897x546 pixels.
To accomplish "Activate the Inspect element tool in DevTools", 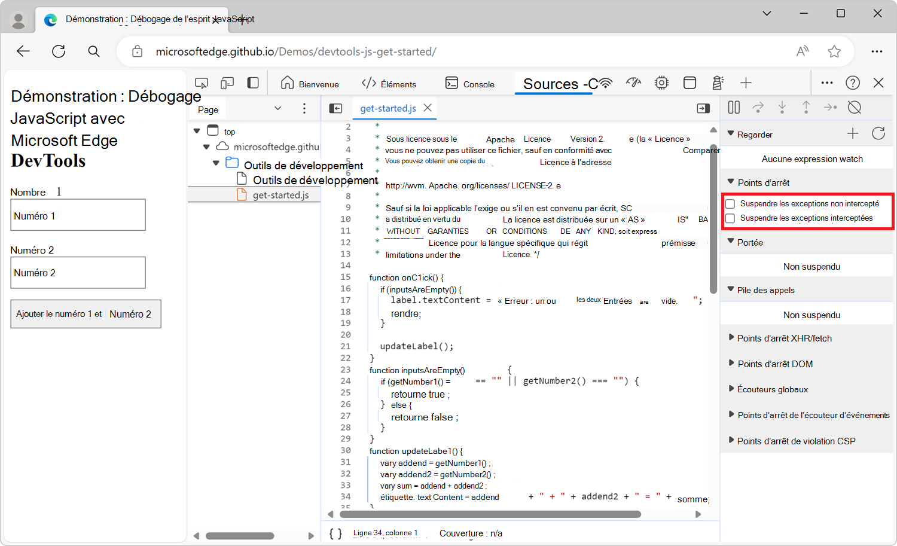I will coord(202,83).
